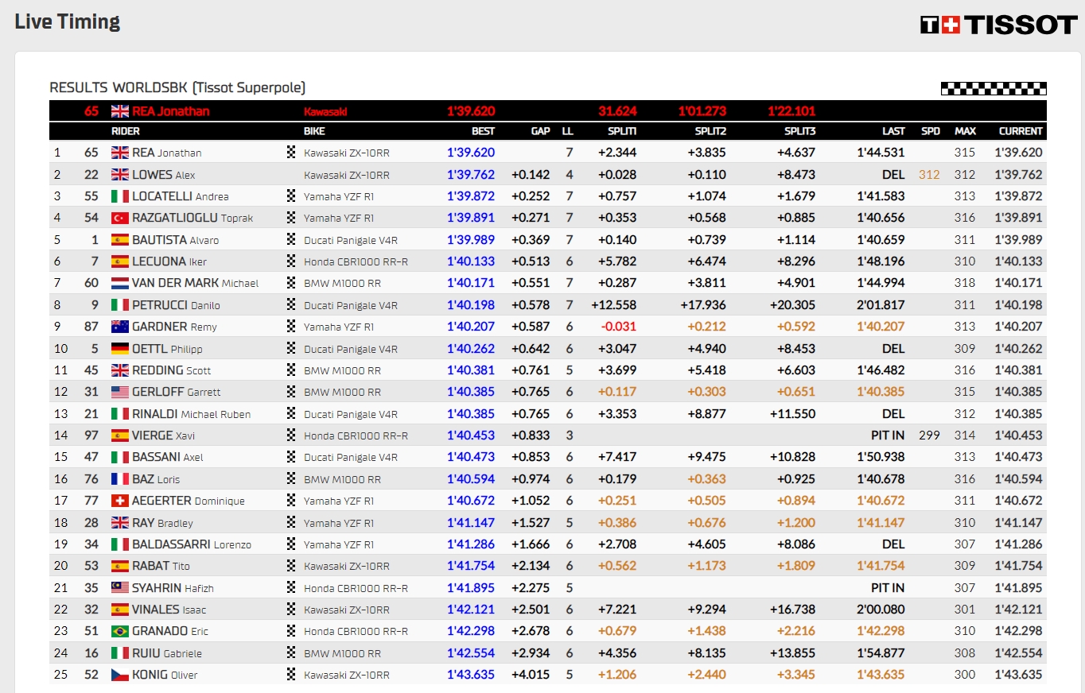This screenshot has height=693, width=1085.
Task: Click PIT IN status in SYAHRIN's row
Action: click(x=888, y=588)
